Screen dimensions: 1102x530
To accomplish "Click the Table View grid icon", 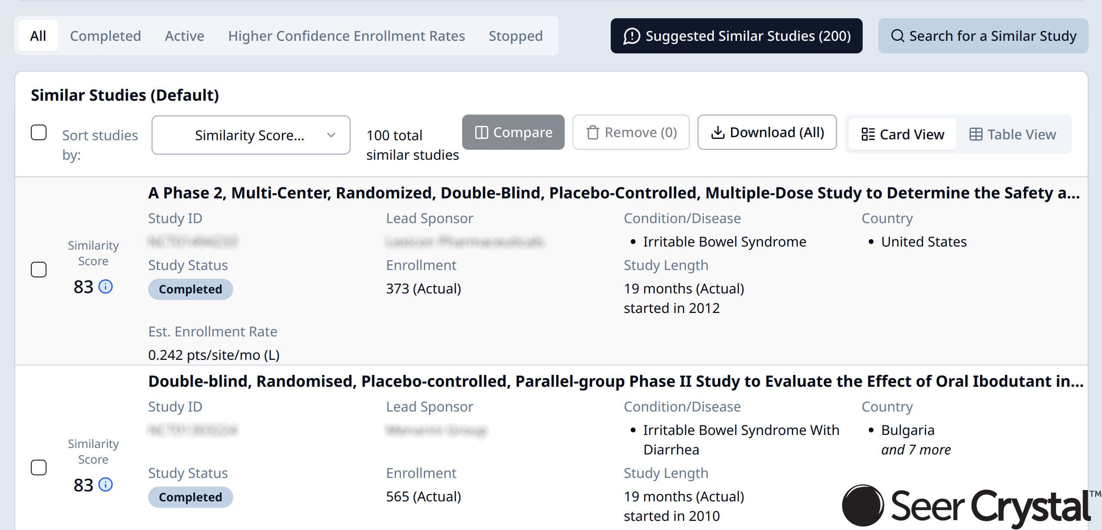I will click(x=976, y=135).
